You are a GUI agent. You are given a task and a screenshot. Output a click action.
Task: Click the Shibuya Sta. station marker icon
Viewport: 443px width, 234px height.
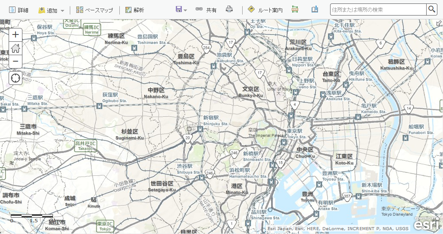coord(201,178)
